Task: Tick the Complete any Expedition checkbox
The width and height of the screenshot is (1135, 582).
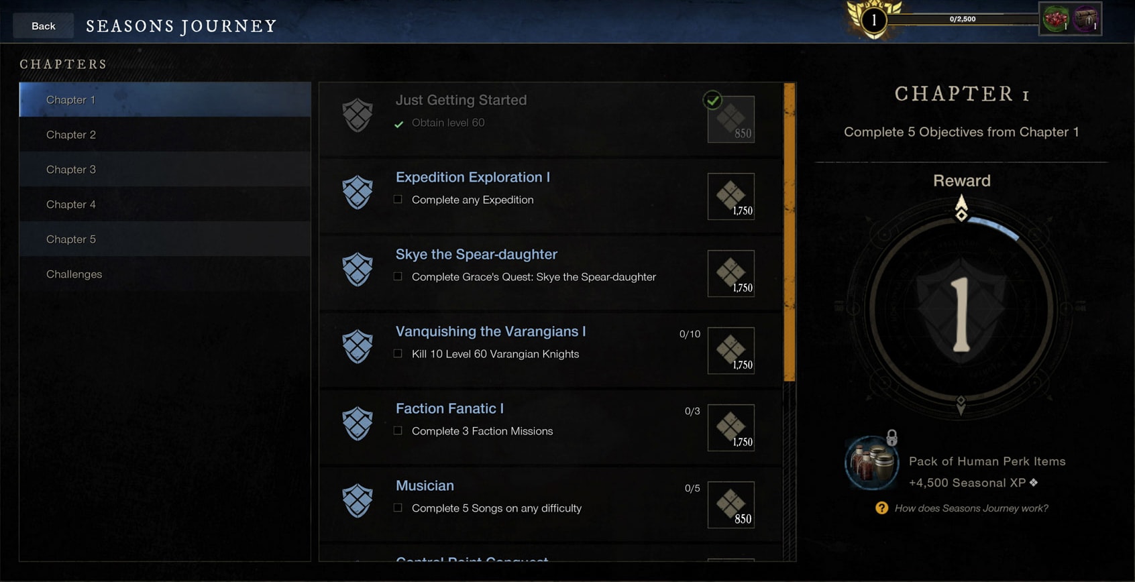Action: [398, 199]
